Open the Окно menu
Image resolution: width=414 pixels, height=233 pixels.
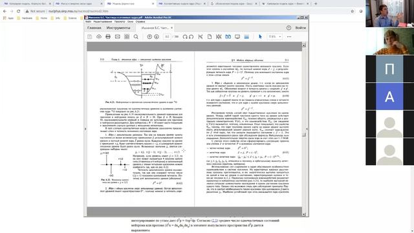tap(131, 21)
